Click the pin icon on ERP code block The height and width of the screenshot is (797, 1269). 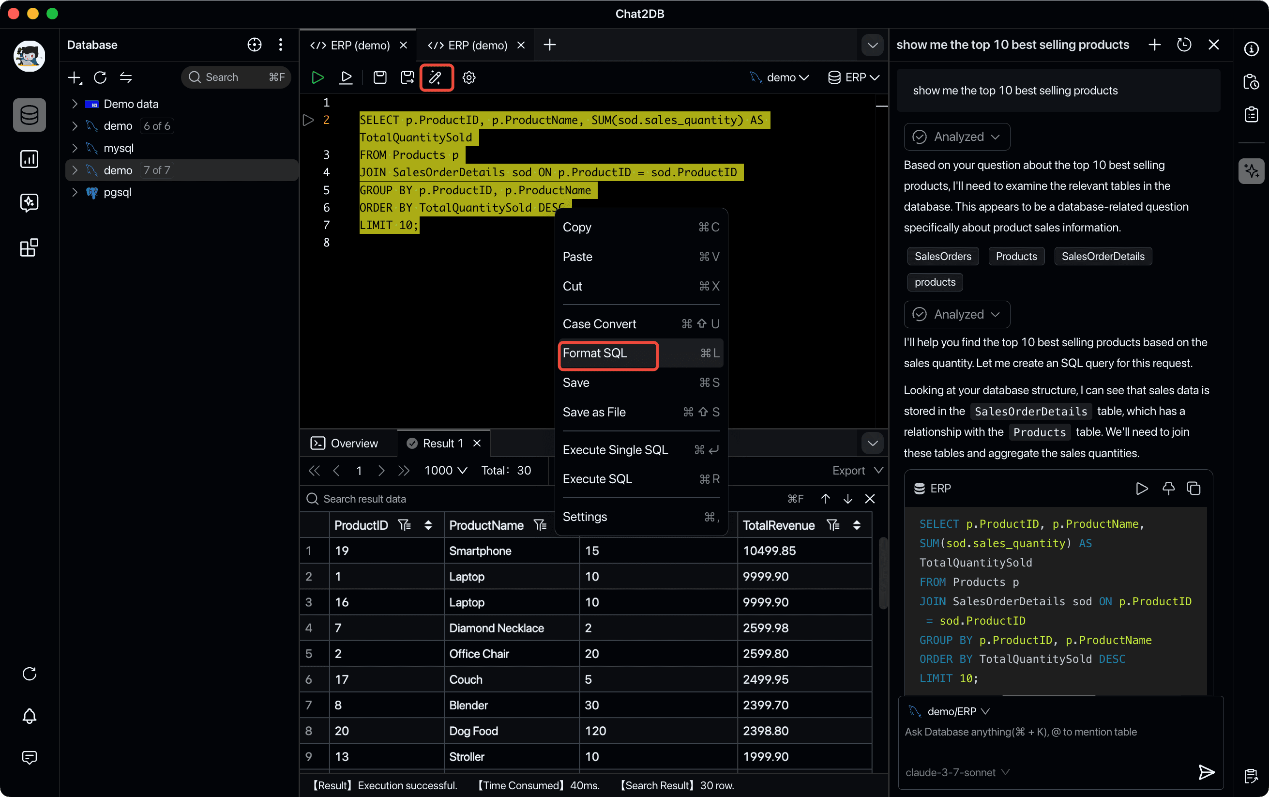pos(1168,489)
